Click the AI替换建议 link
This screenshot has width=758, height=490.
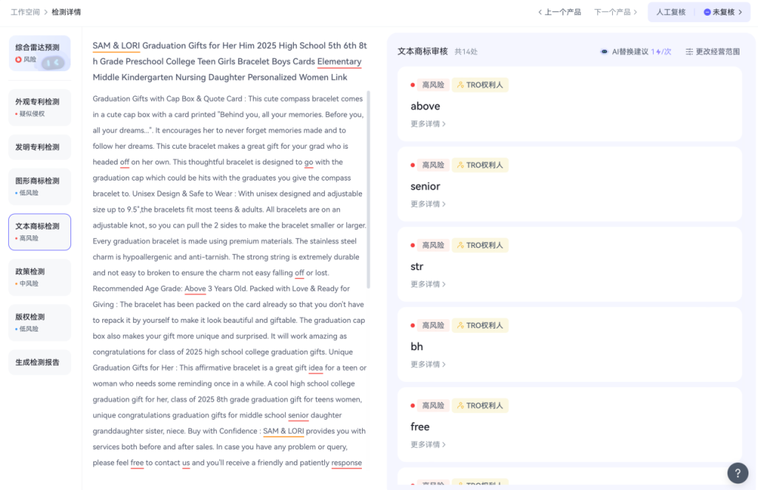click(636, 52)
